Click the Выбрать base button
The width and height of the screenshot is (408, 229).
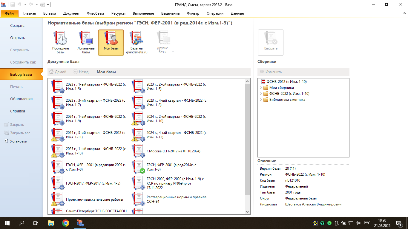point(271,43)
